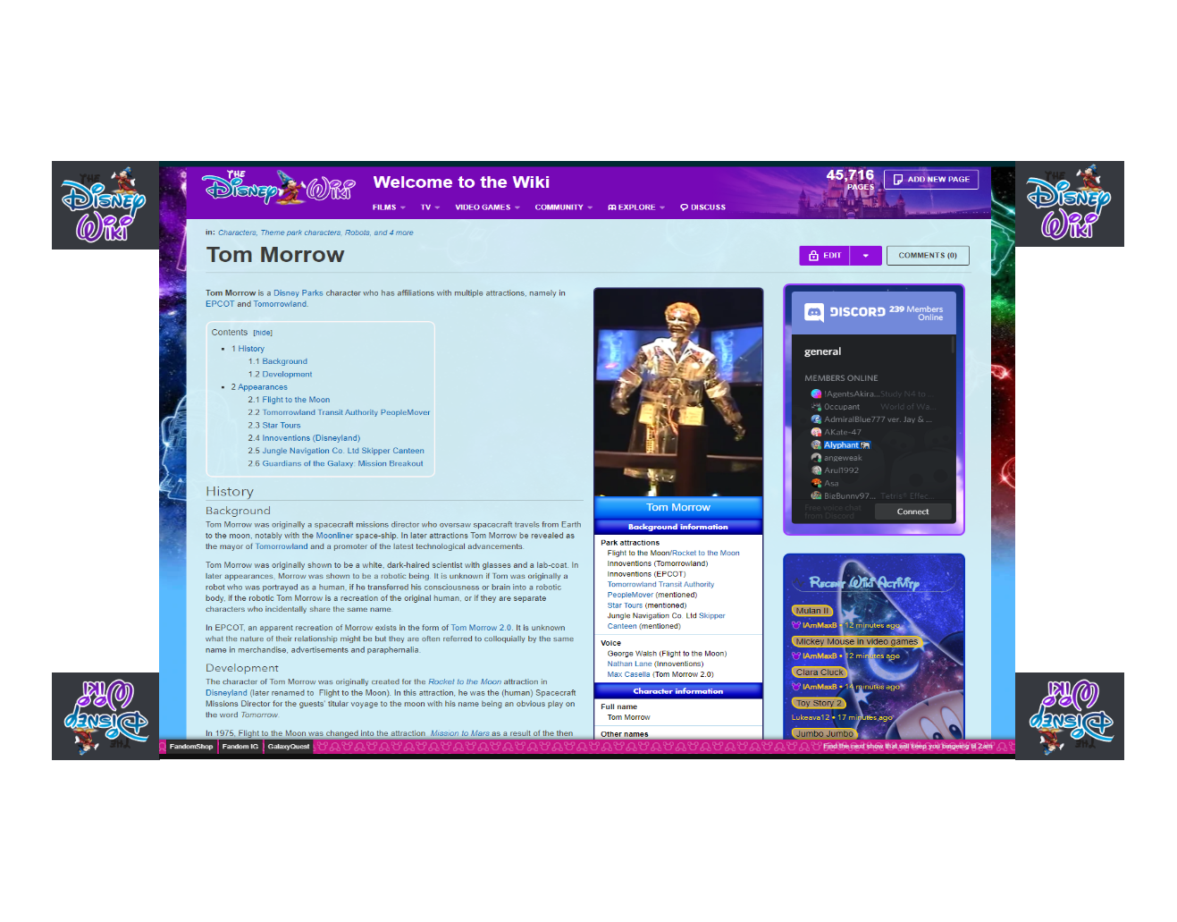Open Lukeava12 user link
Screen dimensions: 1177x922
[x=812, y=717]
